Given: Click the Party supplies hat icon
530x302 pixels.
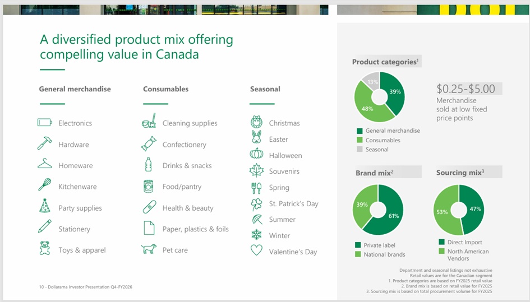Looking at the screenshot, I should [x=44, y=206].
